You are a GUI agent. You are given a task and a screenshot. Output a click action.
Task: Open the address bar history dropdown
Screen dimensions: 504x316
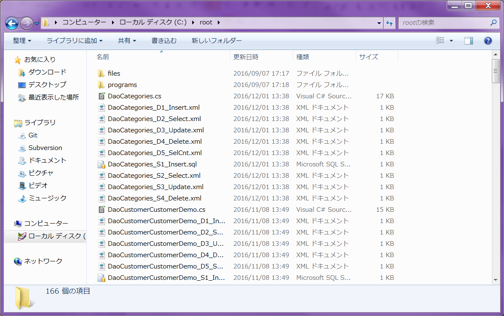379,23
